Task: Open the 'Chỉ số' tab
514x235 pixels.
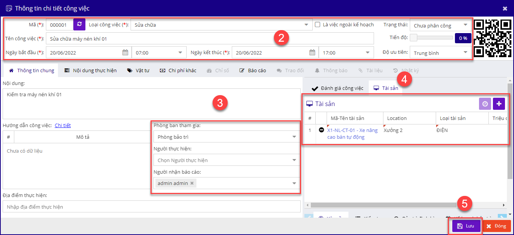Action: [x=218, y=70]
